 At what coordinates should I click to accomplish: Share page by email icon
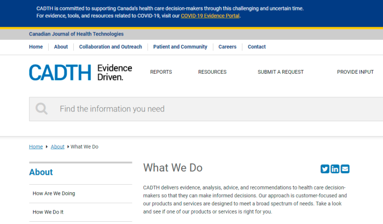tap(345, 169)
